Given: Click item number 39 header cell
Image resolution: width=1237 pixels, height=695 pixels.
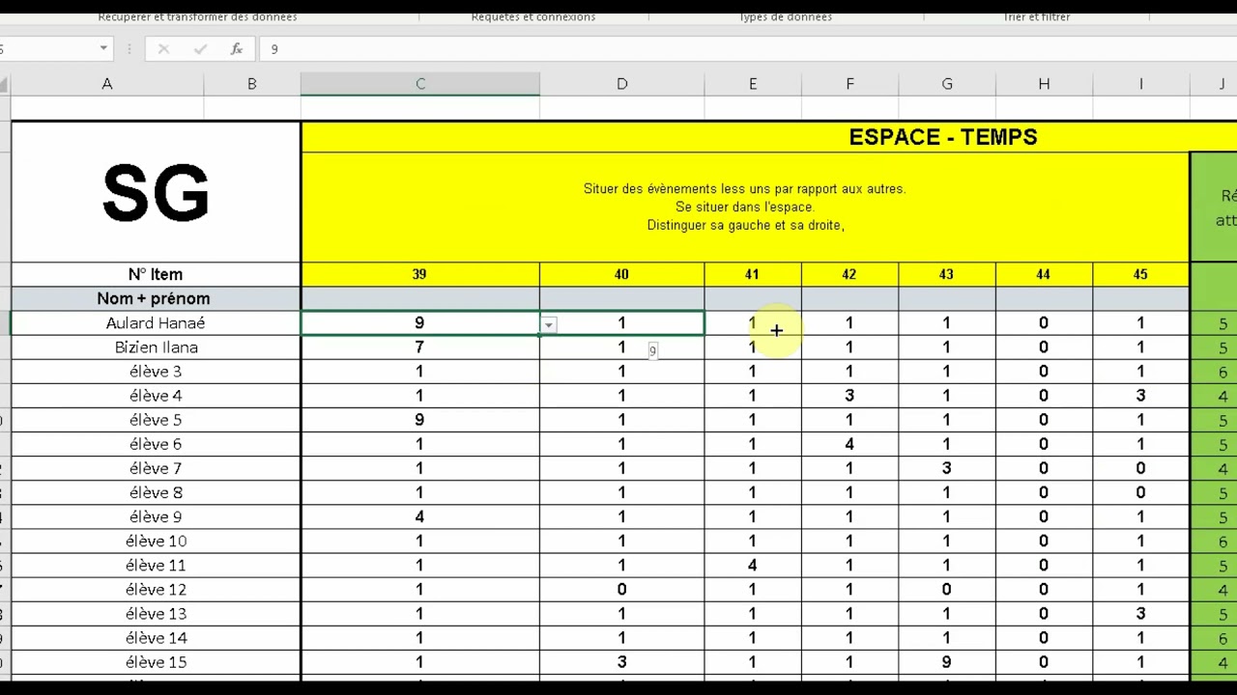Looking at the screenshot, I should pyautogui.click(x=420, y=274).
